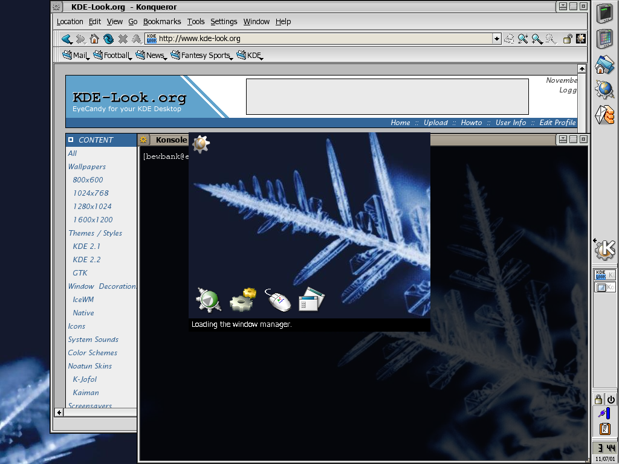The height and width of the screenshot is (464, 619).
Task: Open the View menu
Action: (115, 22)
